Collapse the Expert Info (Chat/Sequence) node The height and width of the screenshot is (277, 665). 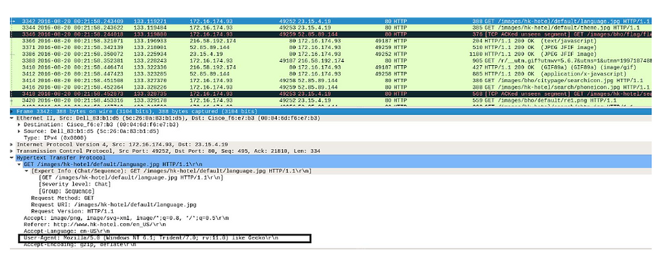coord(26,171)
